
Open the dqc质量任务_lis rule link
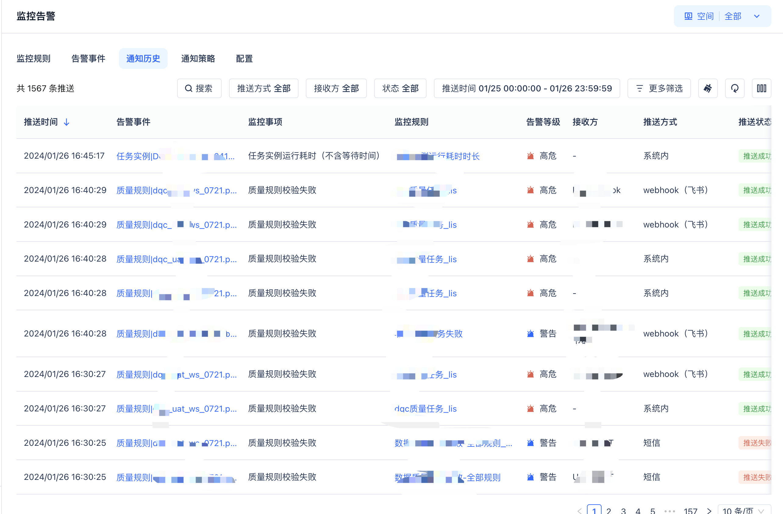[x=425, y=409]
